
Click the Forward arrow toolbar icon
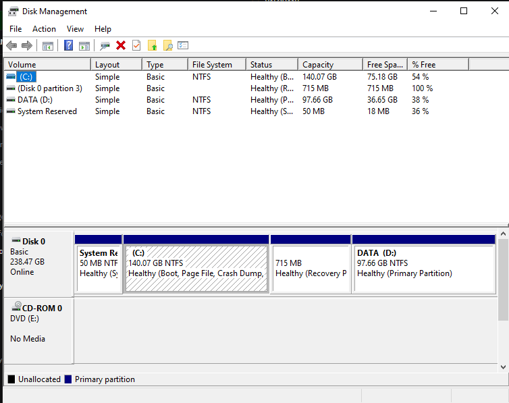27,45
